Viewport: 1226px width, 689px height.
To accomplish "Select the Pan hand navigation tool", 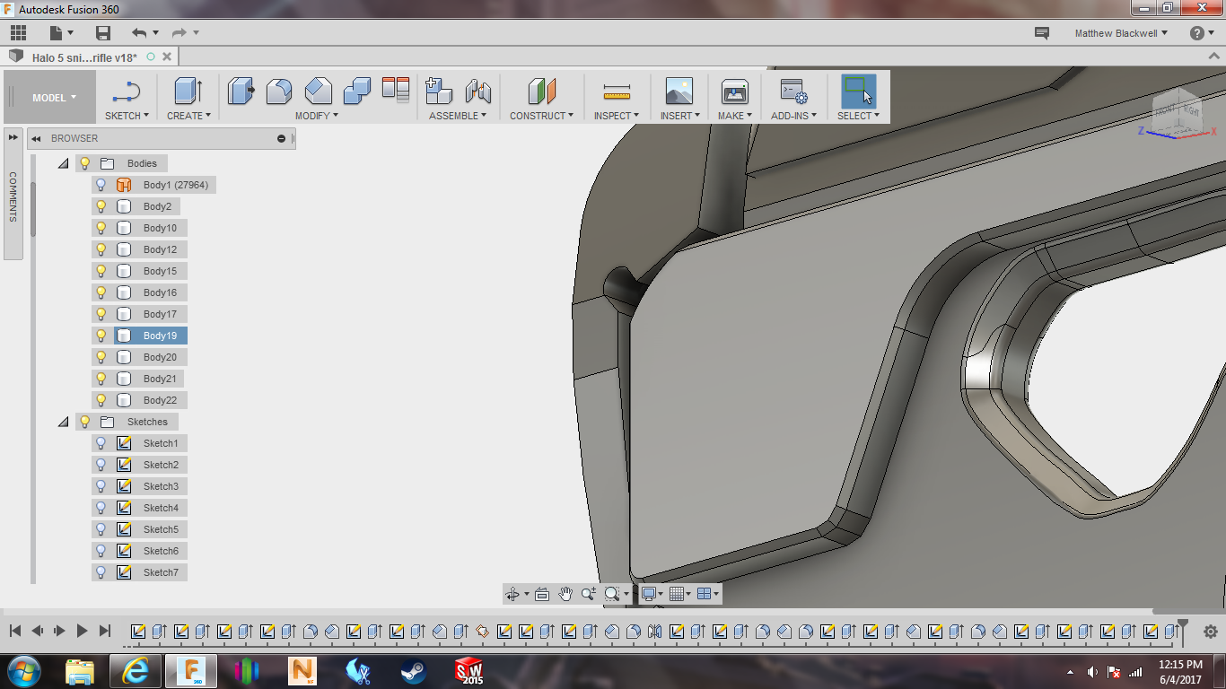I will tap(565, 594).
